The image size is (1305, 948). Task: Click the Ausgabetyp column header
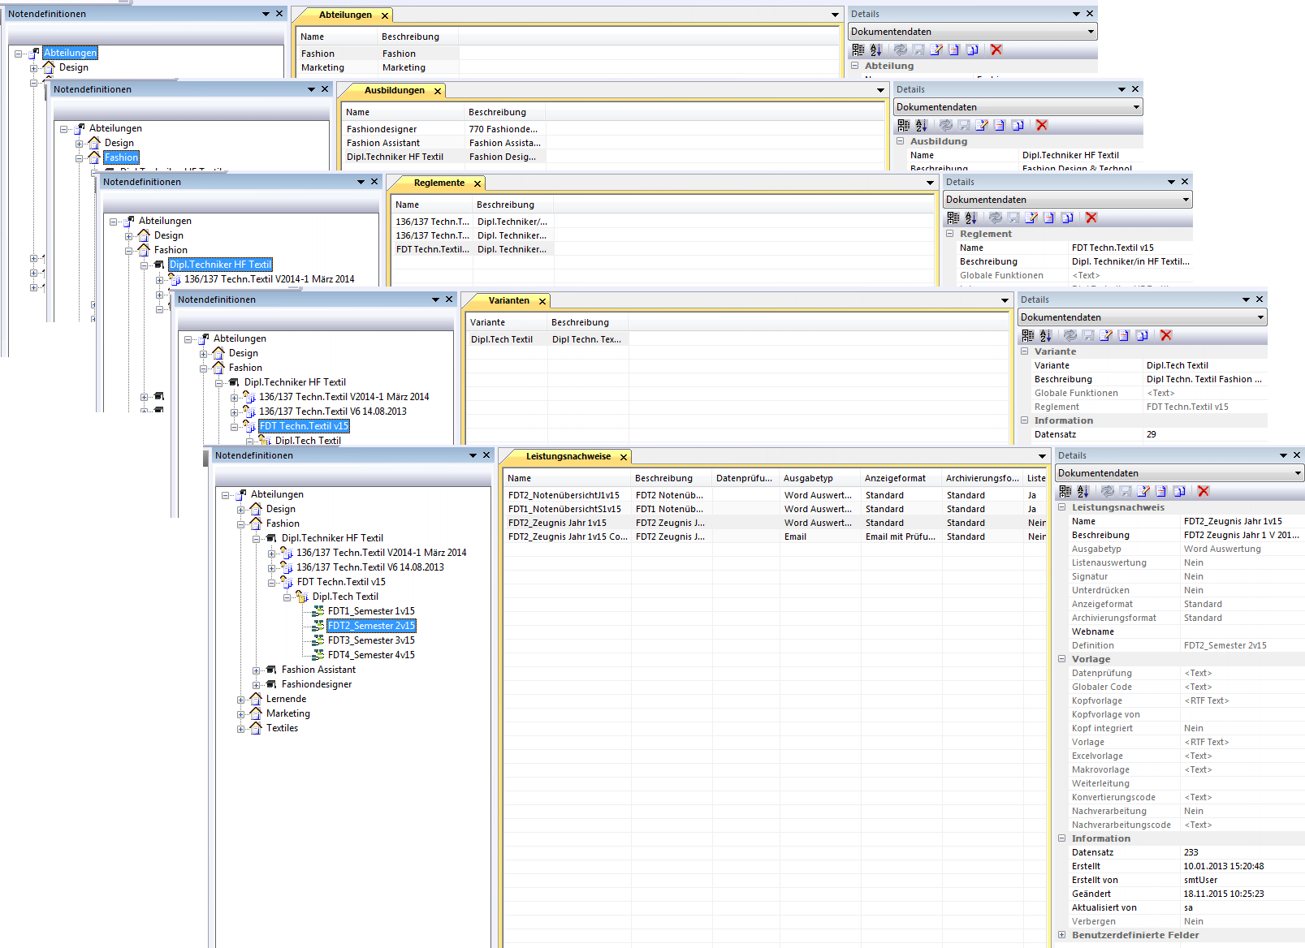coord(808,478)
